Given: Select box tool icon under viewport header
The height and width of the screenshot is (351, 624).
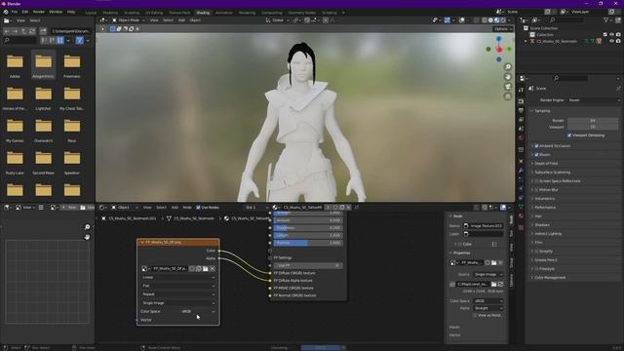Looking at the screenshot, I should 113,29.
